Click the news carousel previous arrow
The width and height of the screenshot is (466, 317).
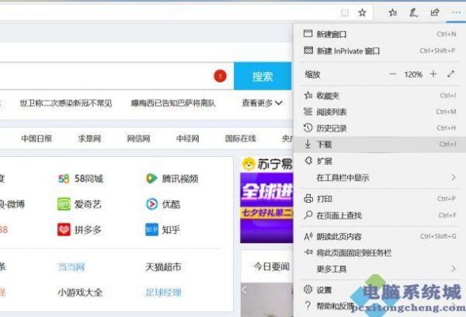point(244,290)
